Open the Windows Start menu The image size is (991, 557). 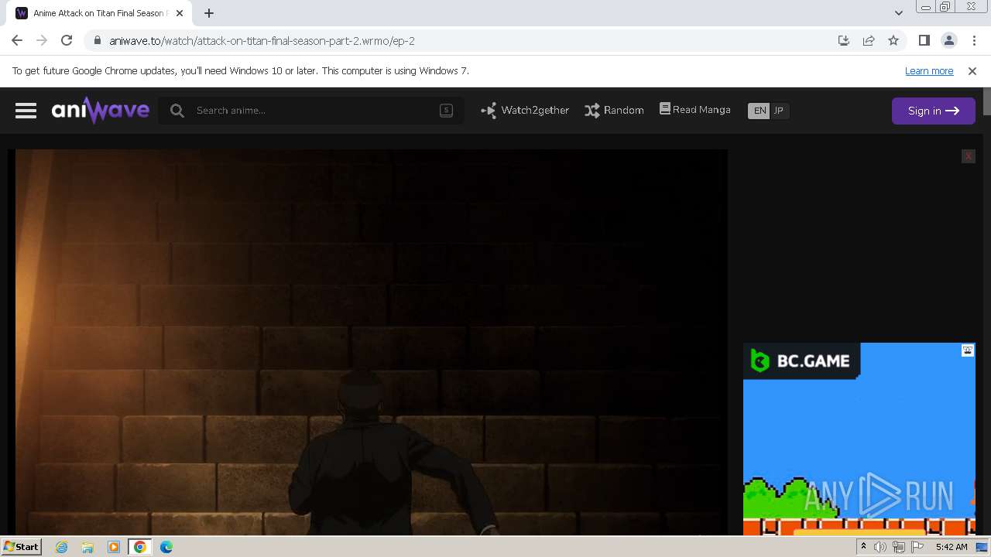tap(21, 546)
